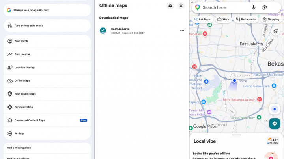Screen dimensions: 284x159
Task: Click the Personalization sparkle diamond icon
Action: point(10,107)
